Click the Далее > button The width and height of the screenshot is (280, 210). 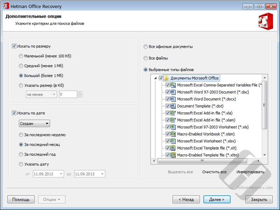[x=217, y=199]
